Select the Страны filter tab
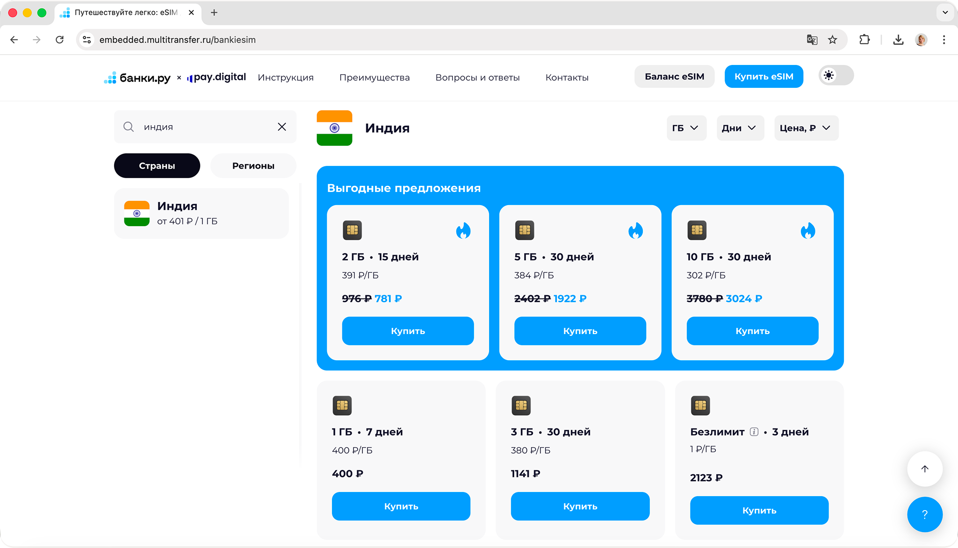Viewport: 958px width, 548px height. coord(157,166)
